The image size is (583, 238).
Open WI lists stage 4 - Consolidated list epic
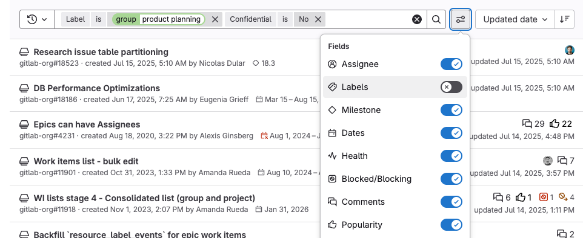pos(144,198)
